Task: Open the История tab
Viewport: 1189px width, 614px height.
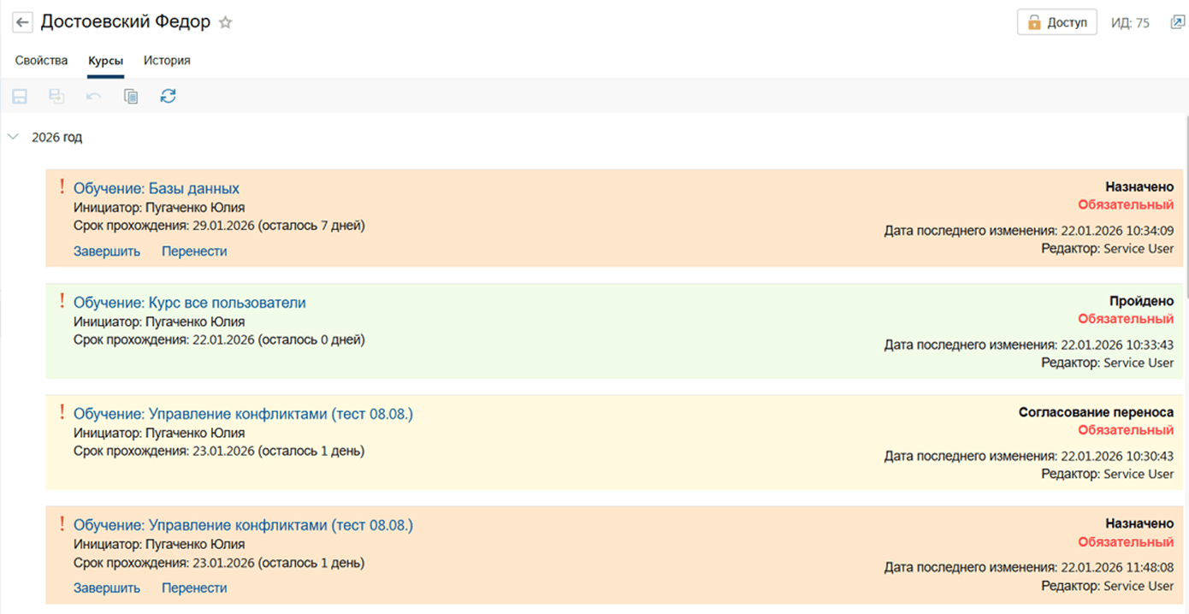Action: click(167, 61)
